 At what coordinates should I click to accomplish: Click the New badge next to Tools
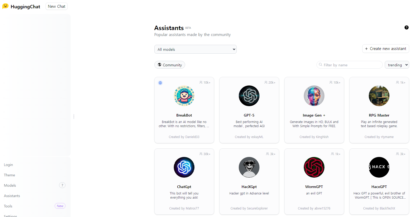60,206
